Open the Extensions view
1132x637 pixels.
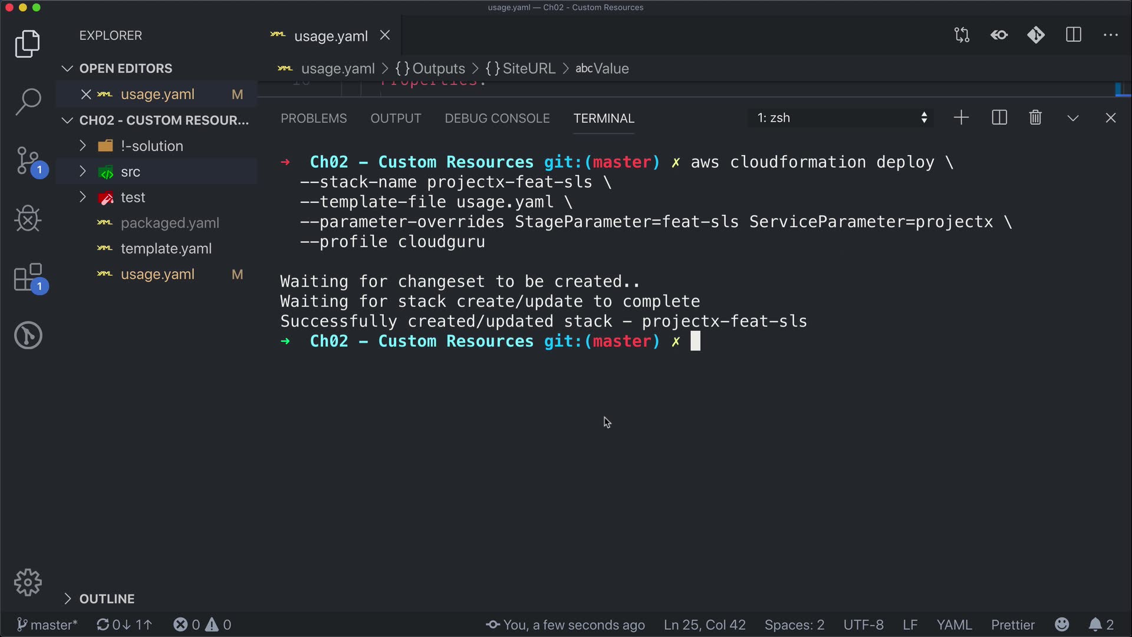click(28, 277)
